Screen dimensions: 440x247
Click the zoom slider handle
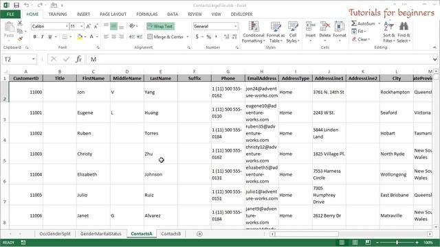(397, 242)
